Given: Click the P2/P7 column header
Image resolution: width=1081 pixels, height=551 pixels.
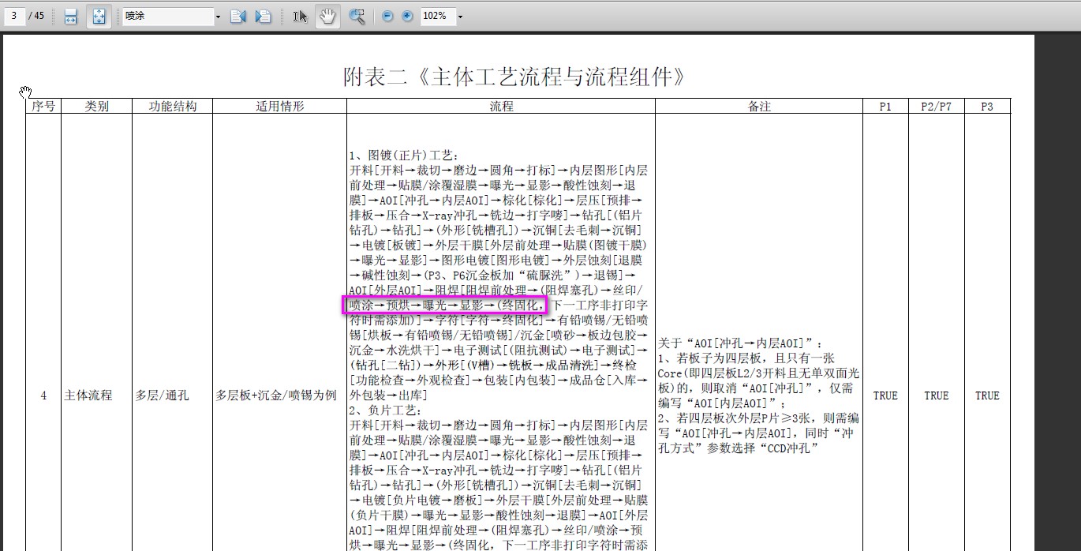Looking at the screenshot, I should [x=937, y=106].
